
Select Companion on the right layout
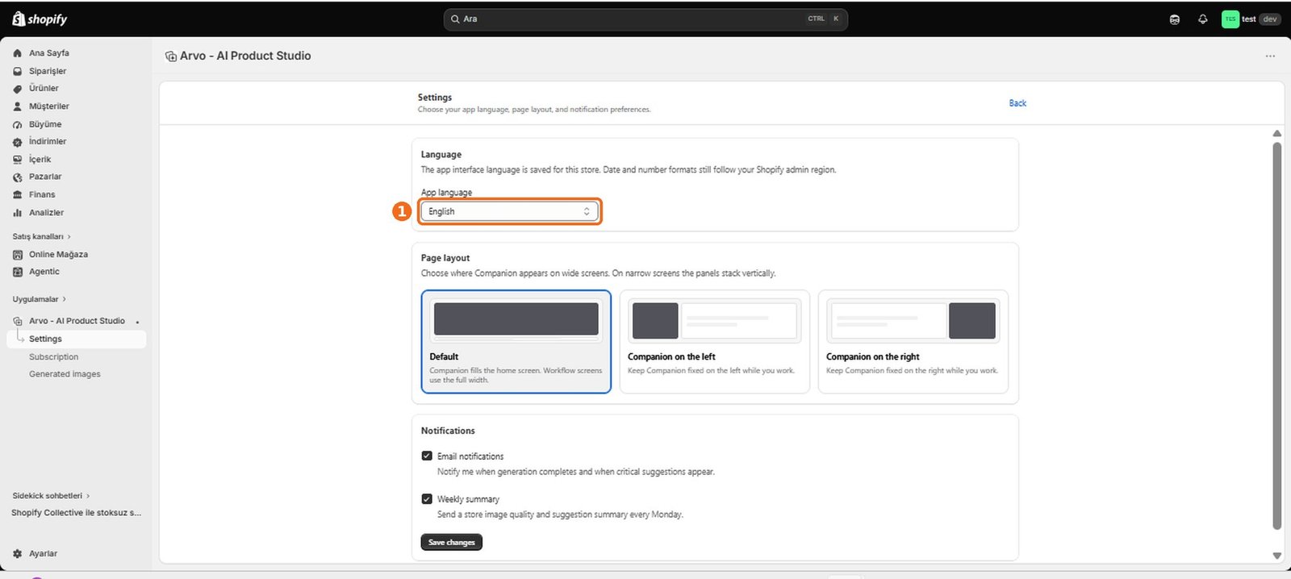coord(913,342)
